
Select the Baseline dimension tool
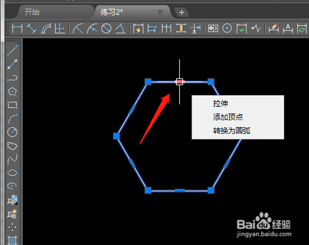(x=152, y=28)
